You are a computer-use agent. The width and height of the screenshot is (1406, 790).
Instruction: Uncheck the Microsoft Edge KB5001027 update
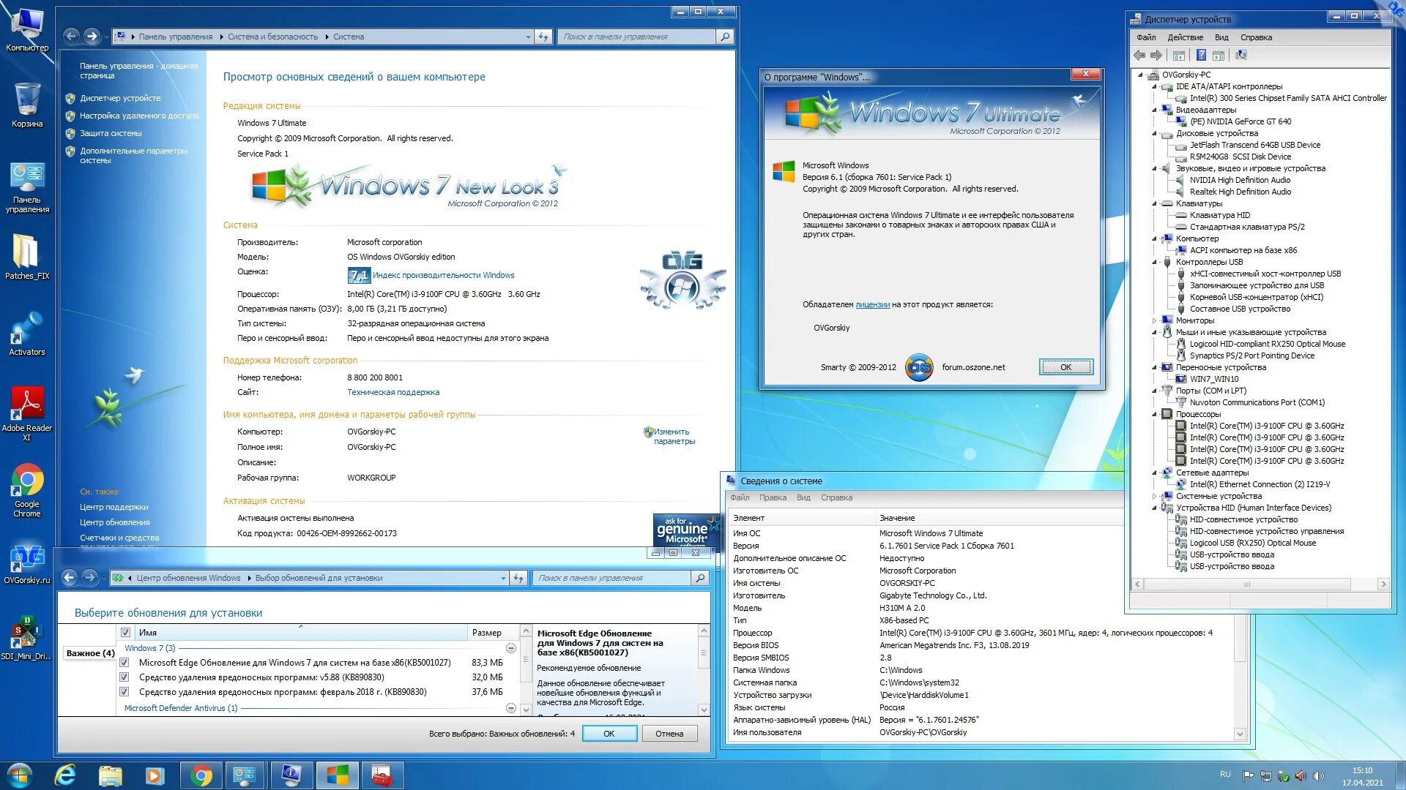click(124, 663)
